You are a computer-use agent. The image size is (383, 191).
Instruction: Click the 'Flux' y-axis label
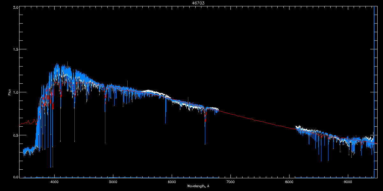click(10, 92)
